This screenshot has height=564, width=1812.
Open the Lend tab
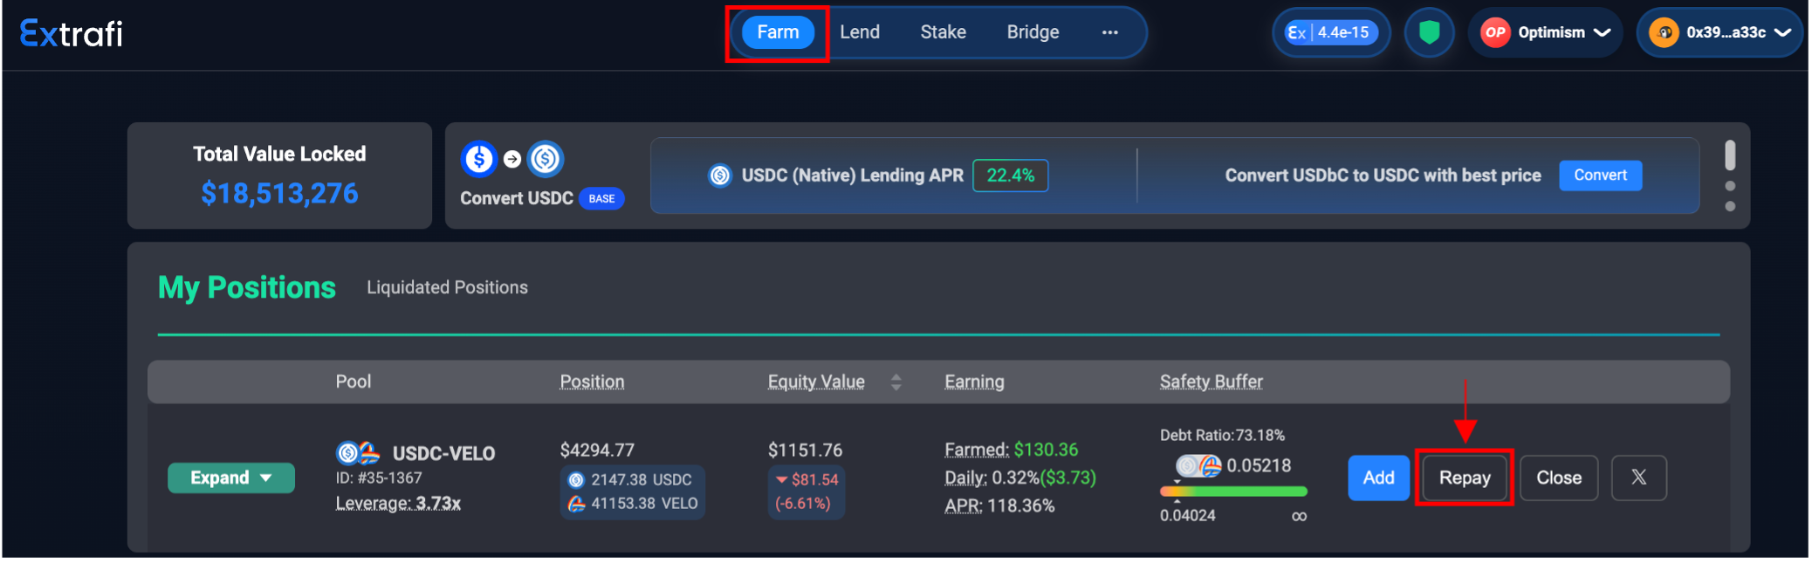click(x=860, y=32)
